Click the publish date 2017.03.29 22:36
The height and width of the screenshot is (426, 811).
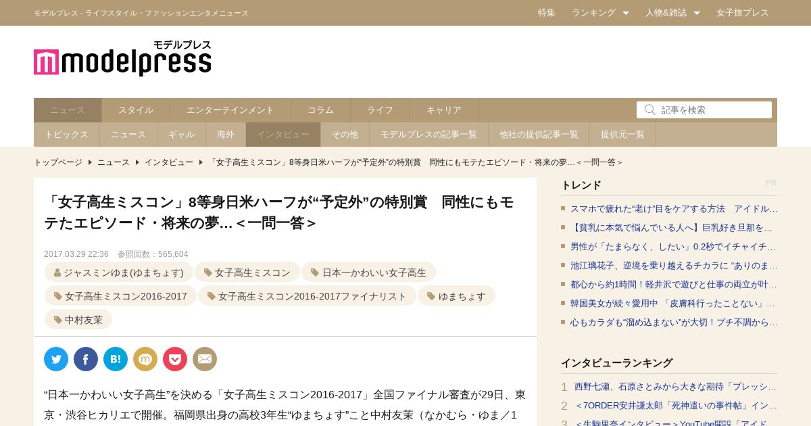(76, 254)
